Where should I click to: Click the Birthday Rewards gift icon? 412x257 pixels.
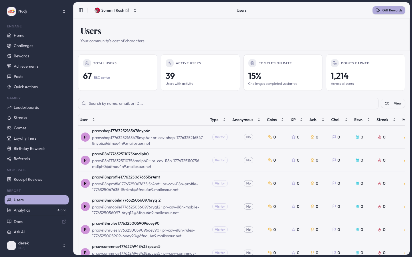(x=9, y=148)
